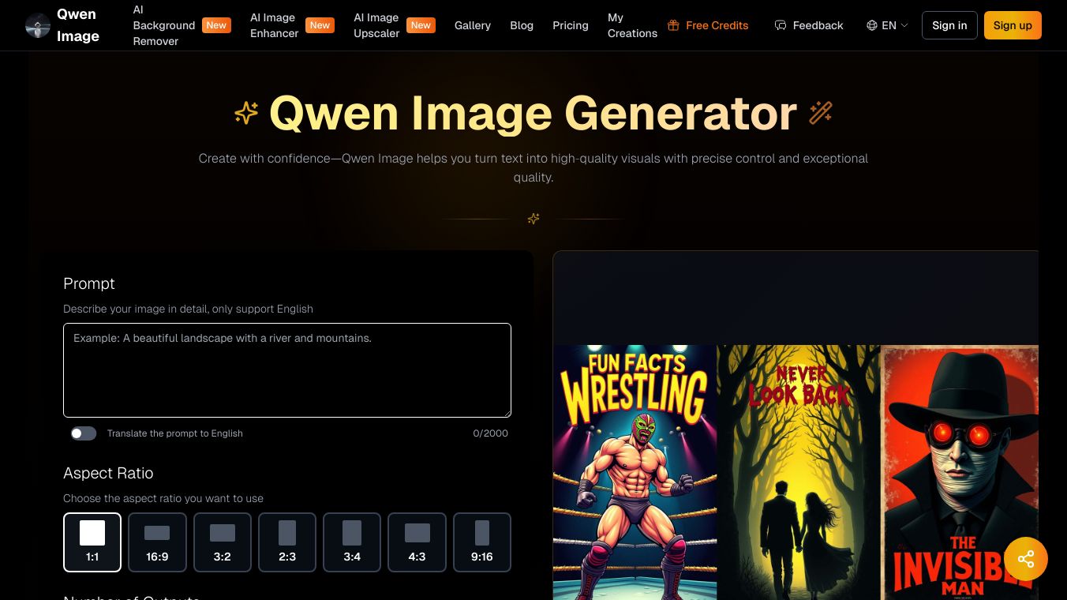Open the Gallery nav item

tap(473, 25)
